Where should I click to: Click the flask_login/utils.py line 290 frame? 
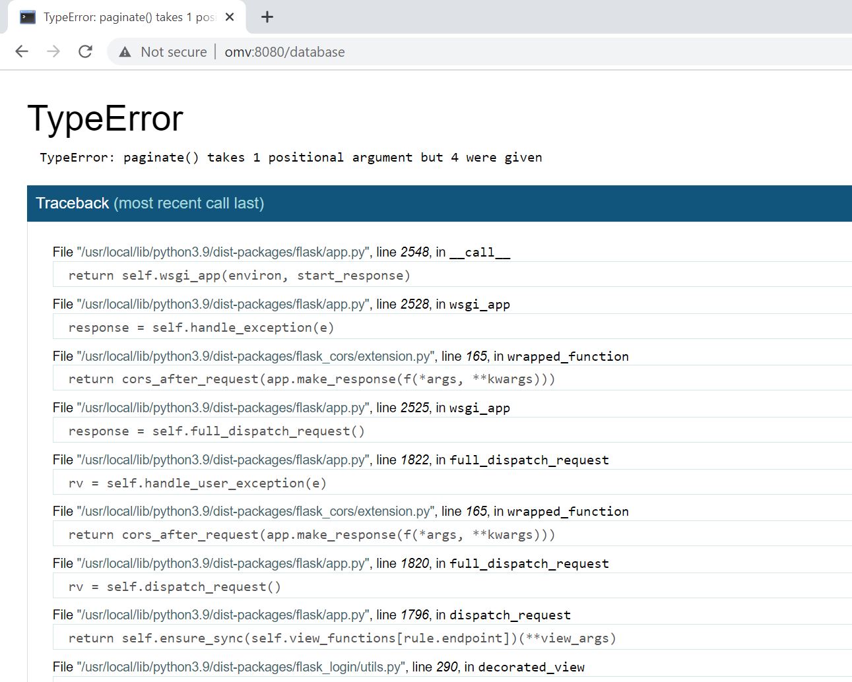pyautogui.click(x=318, y=667)
